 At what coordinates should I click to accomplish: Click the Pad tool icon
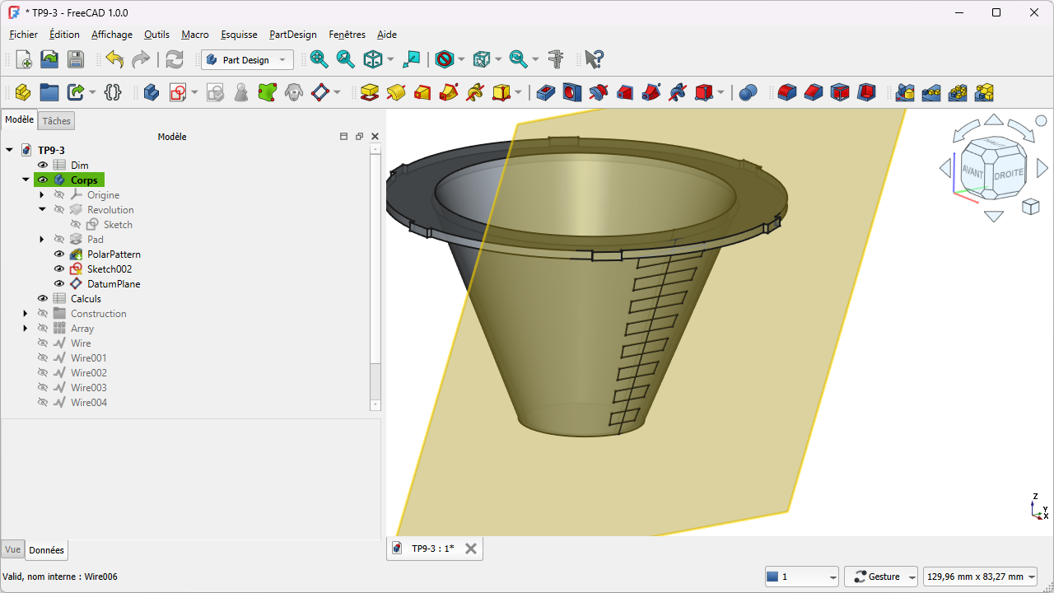370,92
